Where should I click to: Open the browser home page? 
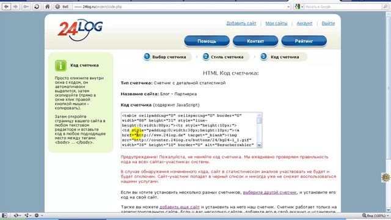[48, 7]
